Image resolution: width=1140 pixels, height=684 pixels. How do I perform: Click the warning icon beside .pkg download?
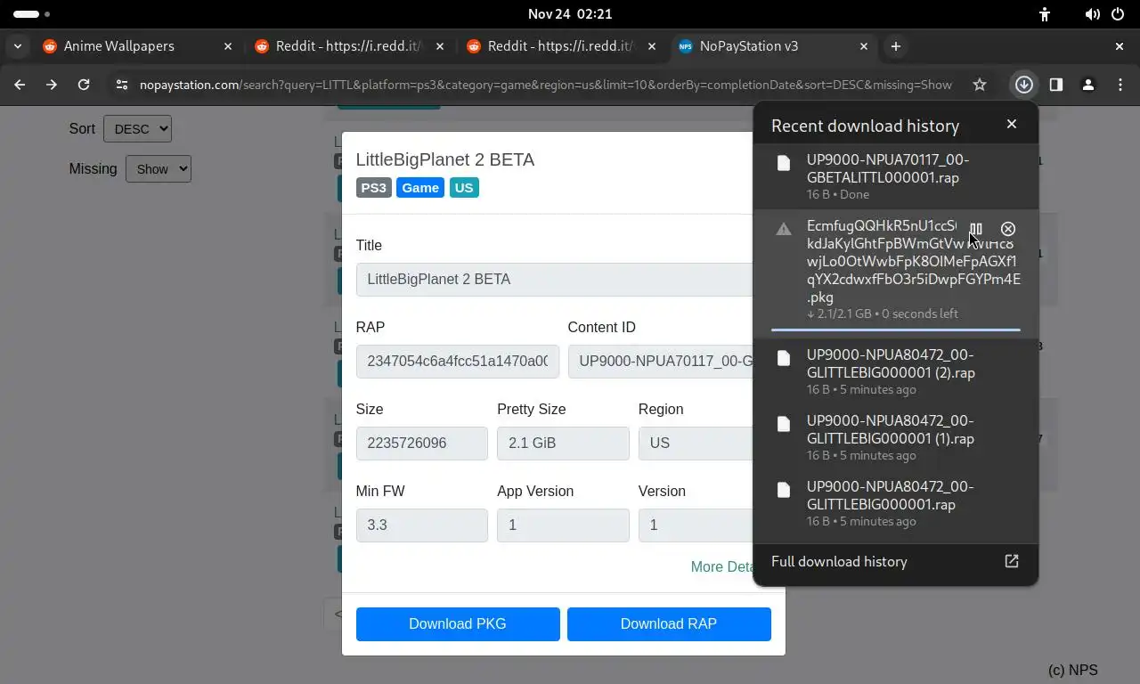[x=784, y=229]
